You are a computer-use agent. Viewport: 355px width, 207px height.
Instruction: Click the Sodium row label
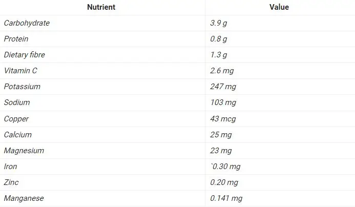(x=17, y=102)
